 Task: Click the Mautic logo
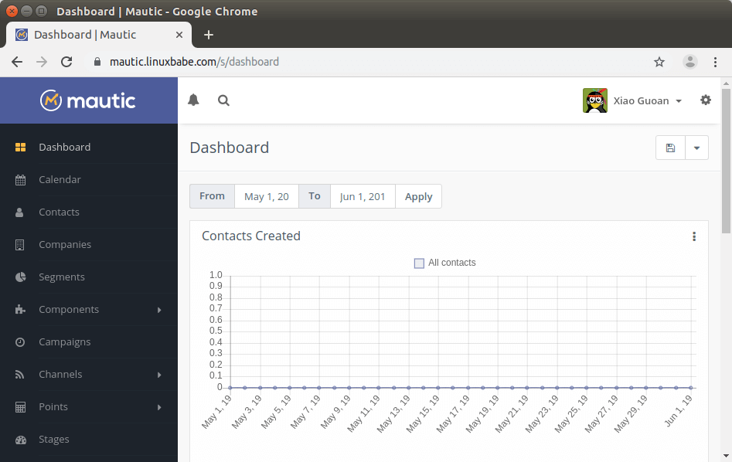click(88, 100)
